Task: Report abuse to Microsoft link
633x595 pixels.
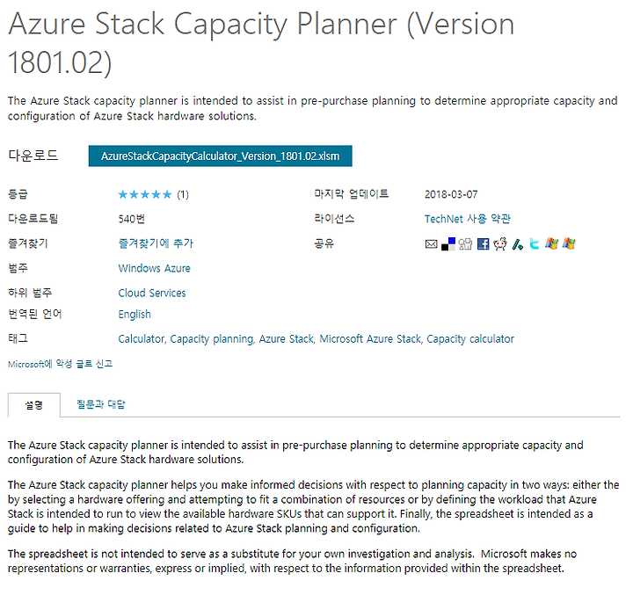Action: click(60, 364)
